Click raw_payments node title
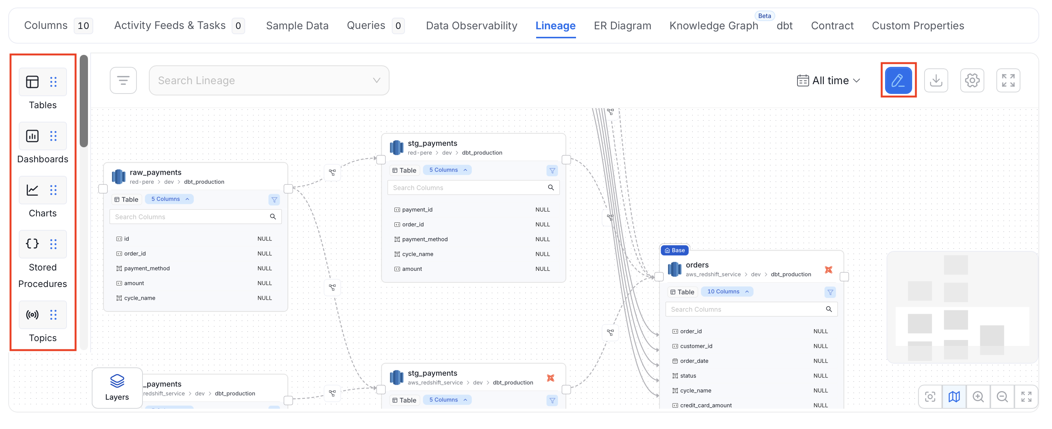Screen dimensions: 1052x429 pyautogui.click(x=156, y=172)
